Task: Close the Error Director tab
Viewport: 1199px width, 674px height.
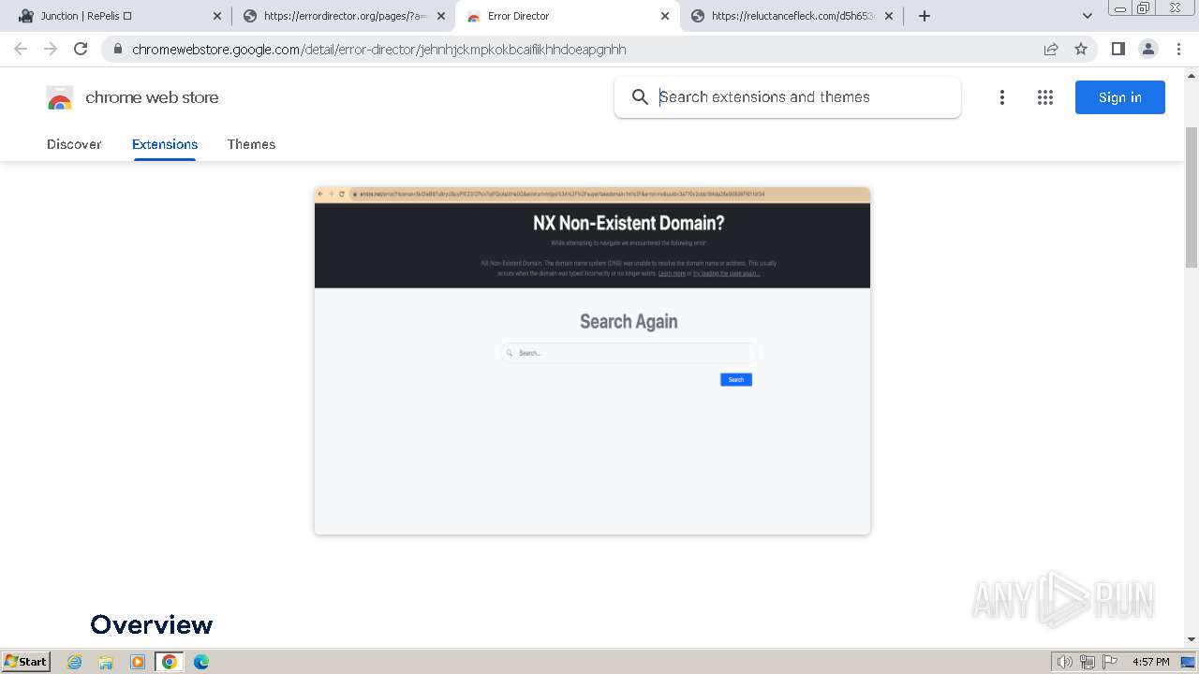Action: coord(665,16)
